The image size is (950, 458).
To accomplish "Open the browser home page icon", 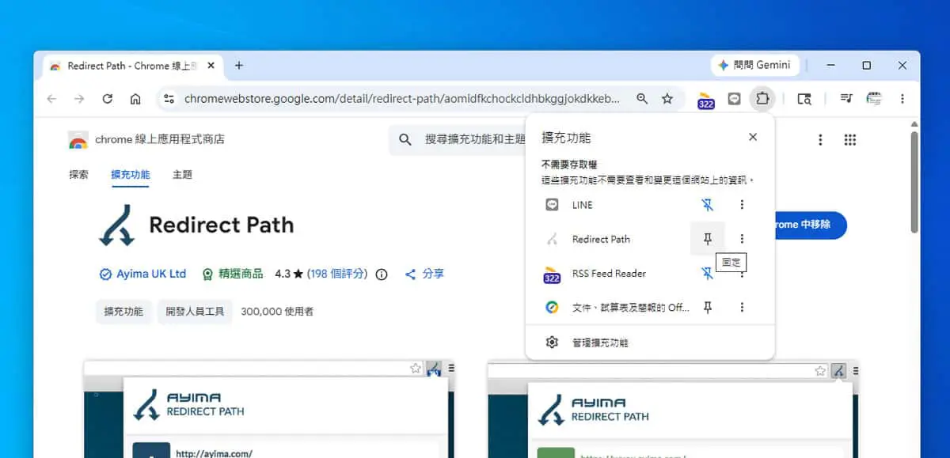I will [135, 99].
